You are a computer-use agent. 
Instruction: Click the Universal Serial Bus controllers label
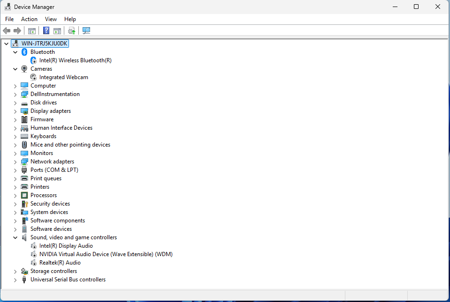pyautogui.click(x=68, y=280)
